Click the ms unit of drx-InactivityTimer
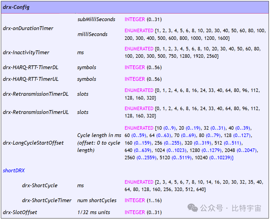The width and height of the screenshot is (270, 219). 80,53
